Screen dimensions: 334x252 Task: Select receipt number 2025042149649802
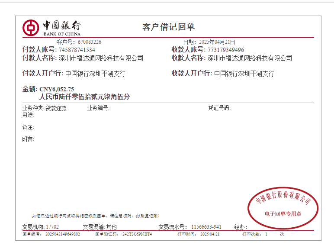63,234
